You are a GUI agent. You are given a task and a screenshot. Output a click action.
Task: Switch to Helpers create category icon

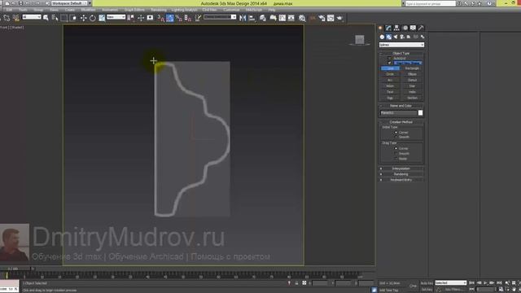(409, 37)
